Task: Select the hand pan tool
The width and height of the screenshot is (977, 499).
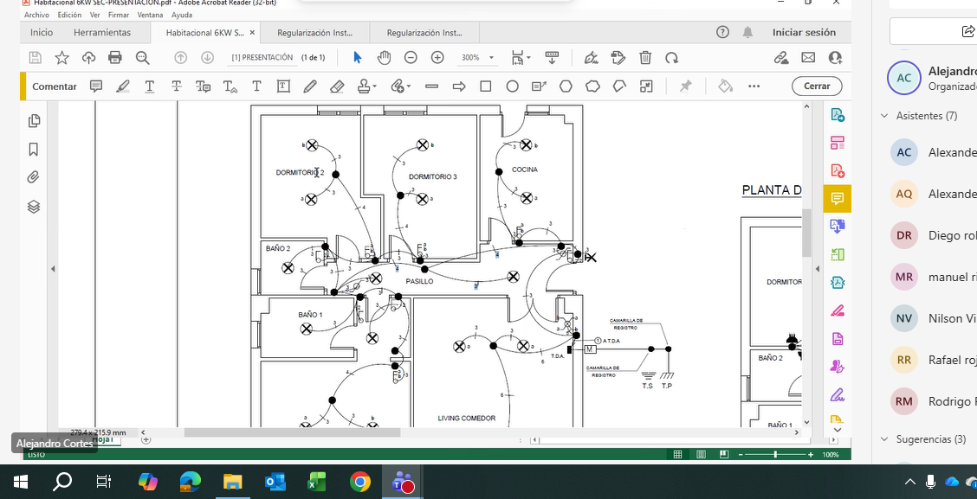Action: pos(384,58)
